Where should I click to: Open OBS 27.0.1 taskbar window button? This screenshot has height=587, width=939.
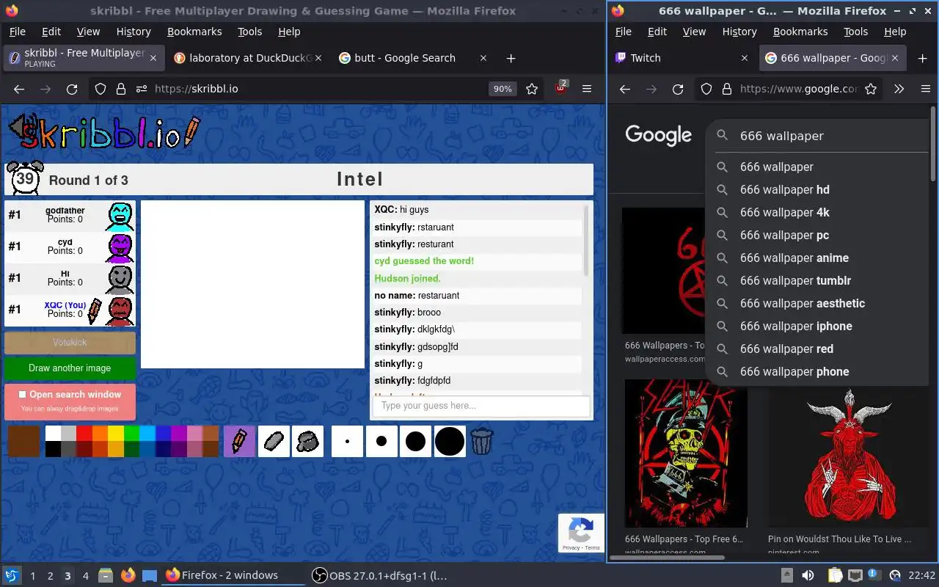pyautogui.click(x=379, y=575)
